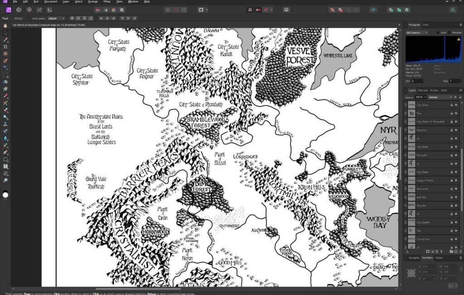Screen dimensions: 464x295
Task: Open the Transform panel options menu
Action: coord(460,258)
